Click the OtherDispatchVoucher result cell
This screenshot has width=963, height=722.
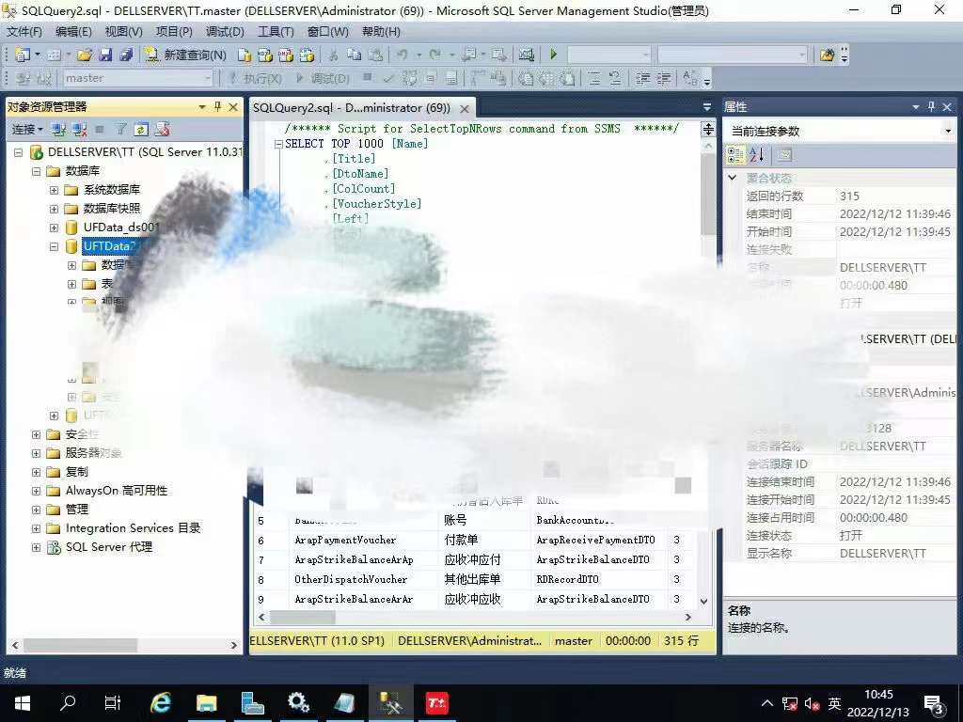(363, 579)
